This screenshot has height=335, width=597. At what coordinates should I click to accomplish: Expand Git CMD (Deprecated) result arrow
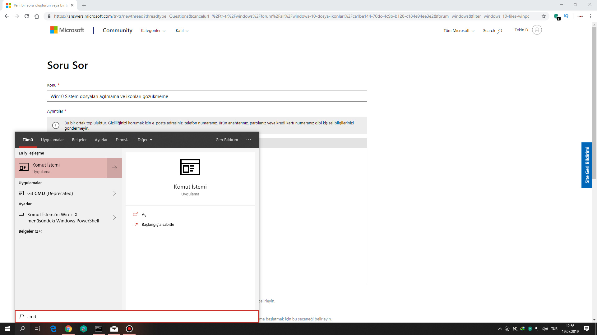[114, 194]
